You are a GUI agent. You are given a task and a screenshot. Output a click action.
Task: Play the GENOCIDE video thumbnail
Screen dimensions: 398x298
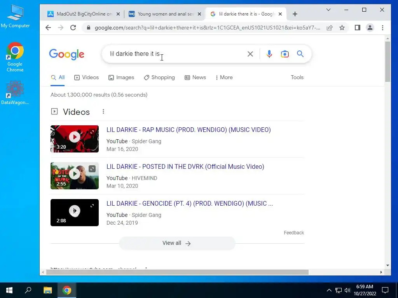pos(74,212)
